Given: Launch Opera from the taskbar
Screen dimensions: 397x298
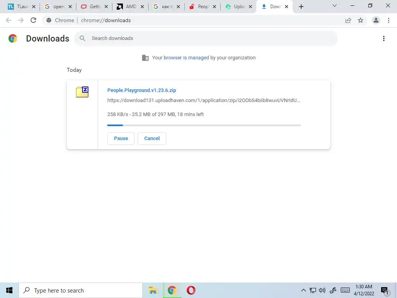Looking at the screenshot, I should (x=191, y=290).
